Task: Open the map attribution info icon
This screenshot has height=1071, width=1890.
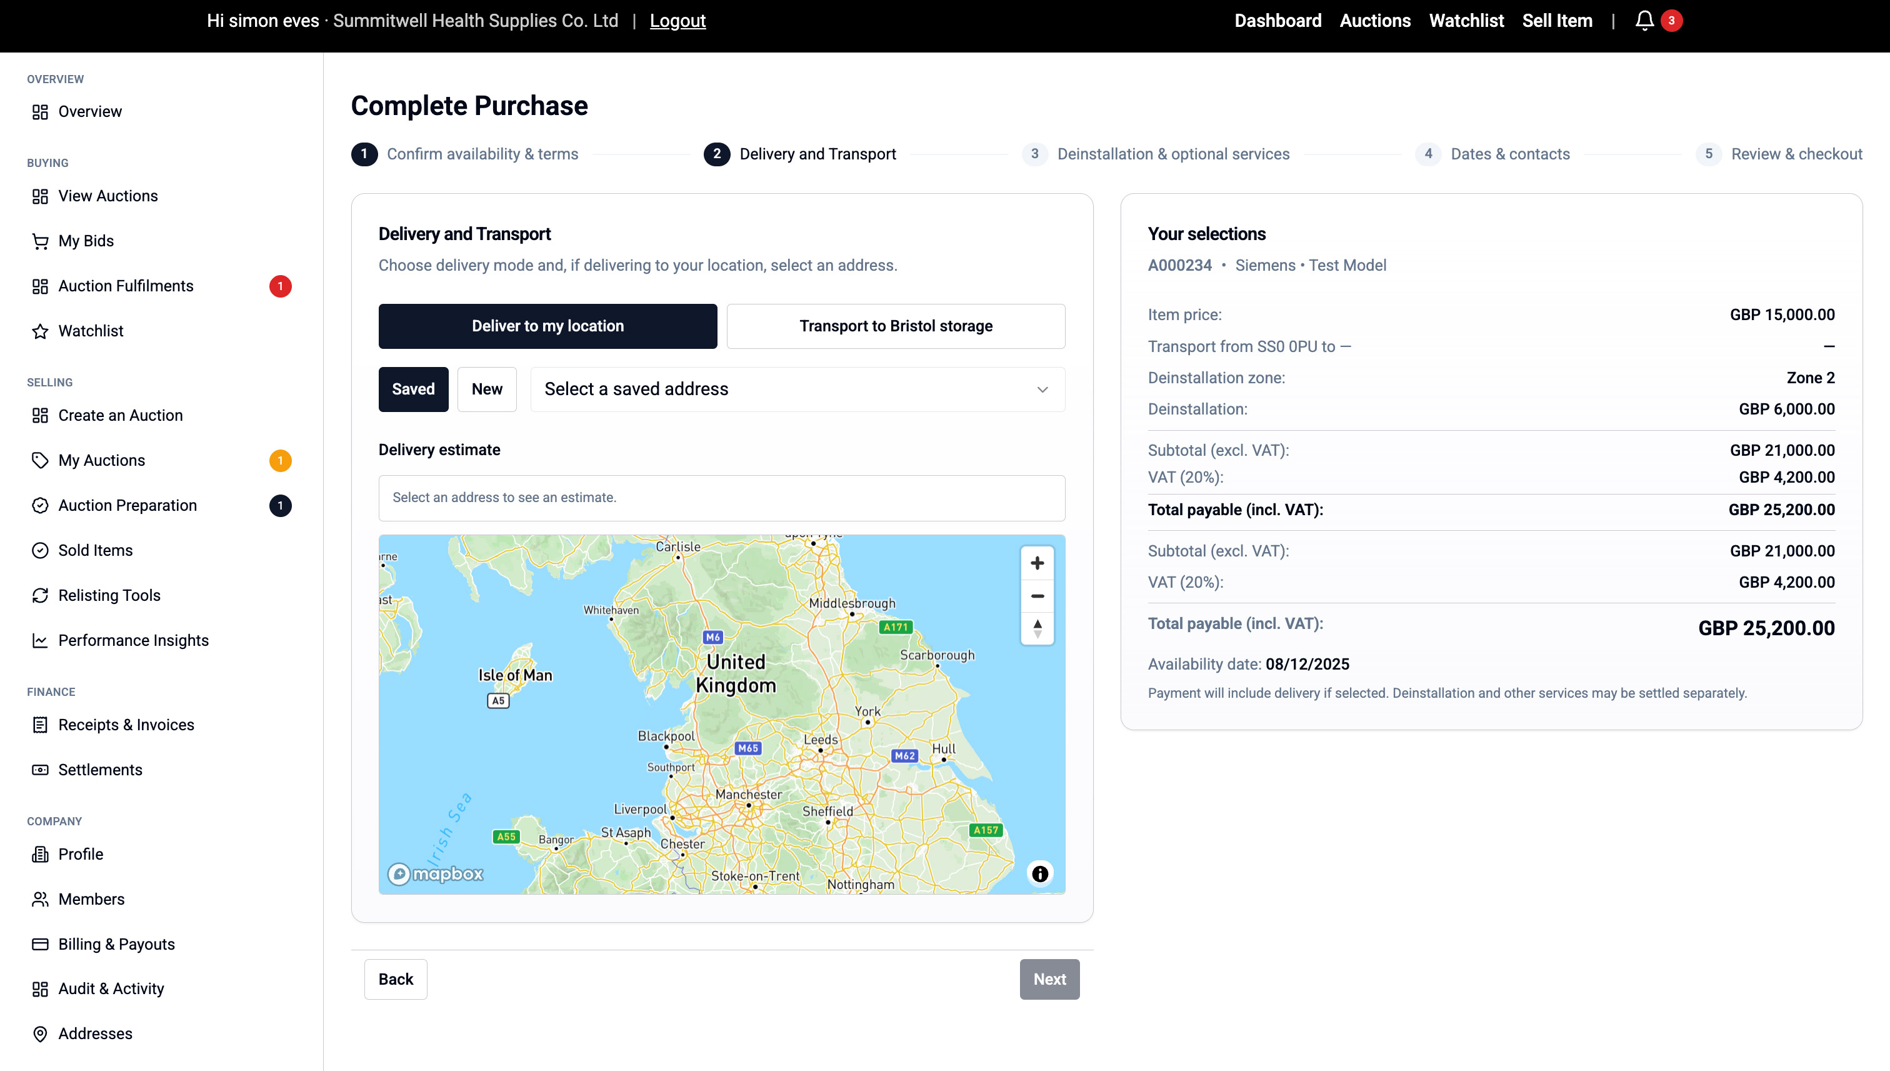Action: coord(1039,873)
